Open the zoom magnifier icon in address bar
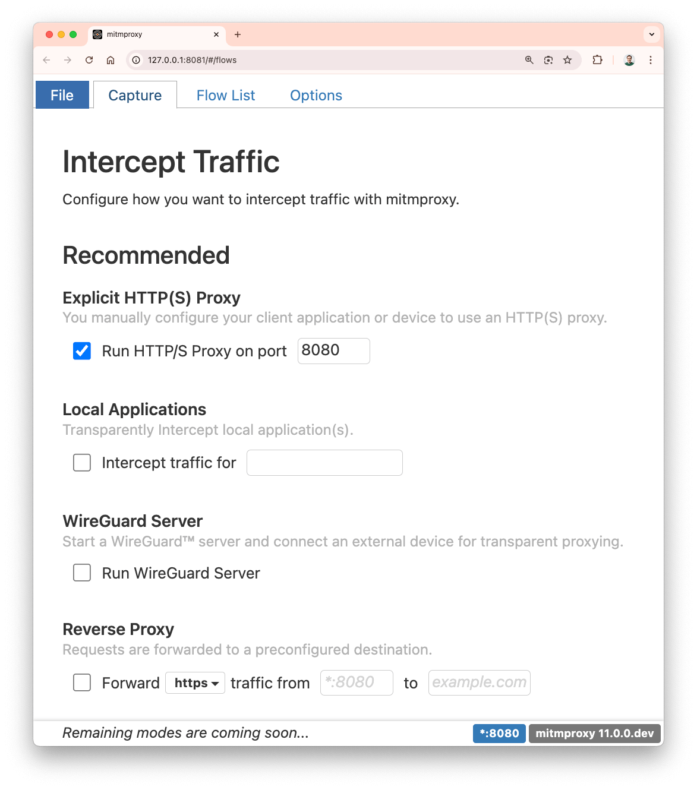This screenshot has height=790, width=697. [529, 60]
